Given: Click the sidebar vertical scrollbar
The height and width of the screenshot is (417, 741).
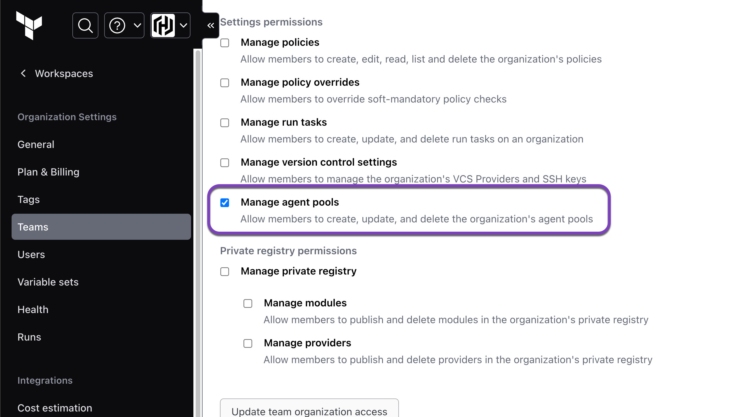Looking at the screenshot, I should pos(198,232).
